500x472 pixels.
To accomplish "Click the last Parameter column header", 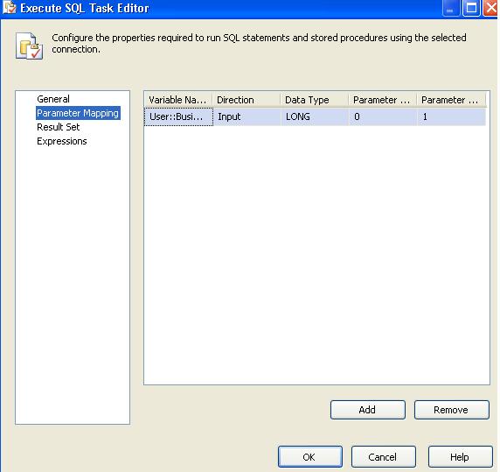I will [x=451, y=100].
